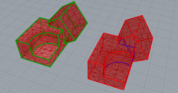Image resolution: width=178 pixels, height=93 pixels.
Task: Click front bottom corner of green-outlined mesh
Action: coord(50,67)
